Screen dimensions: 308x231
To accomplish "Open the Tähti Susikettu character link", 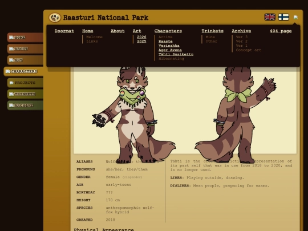I will [176, 54].
